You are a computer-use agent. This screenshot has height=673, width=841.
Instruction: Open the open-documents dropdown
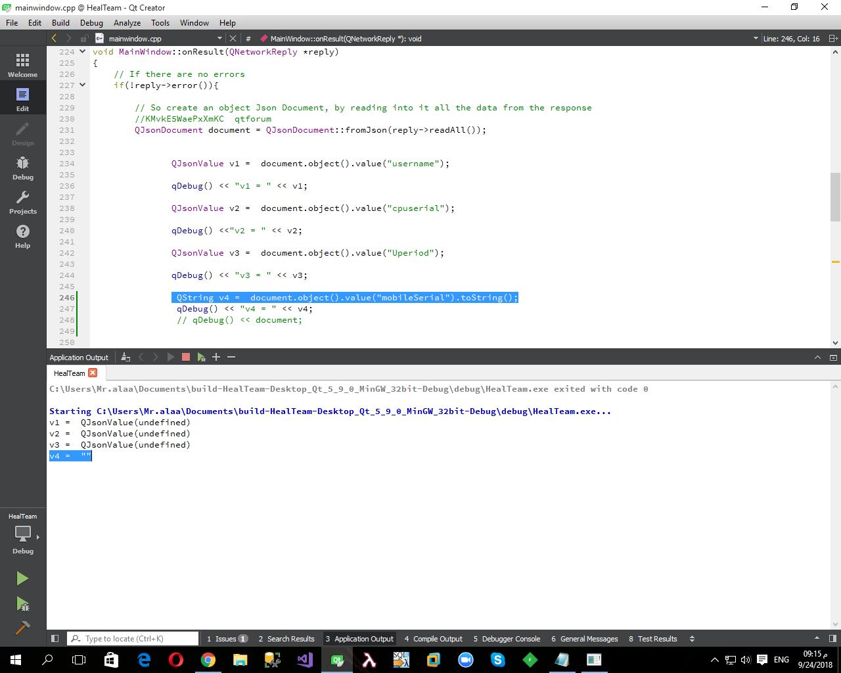pos(221,38)
